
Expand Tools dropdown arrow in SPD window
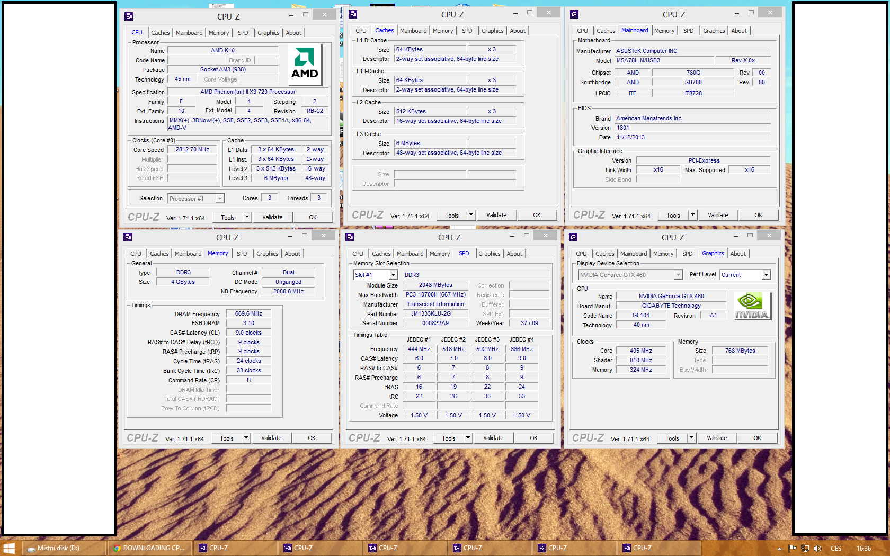point(468,438)
